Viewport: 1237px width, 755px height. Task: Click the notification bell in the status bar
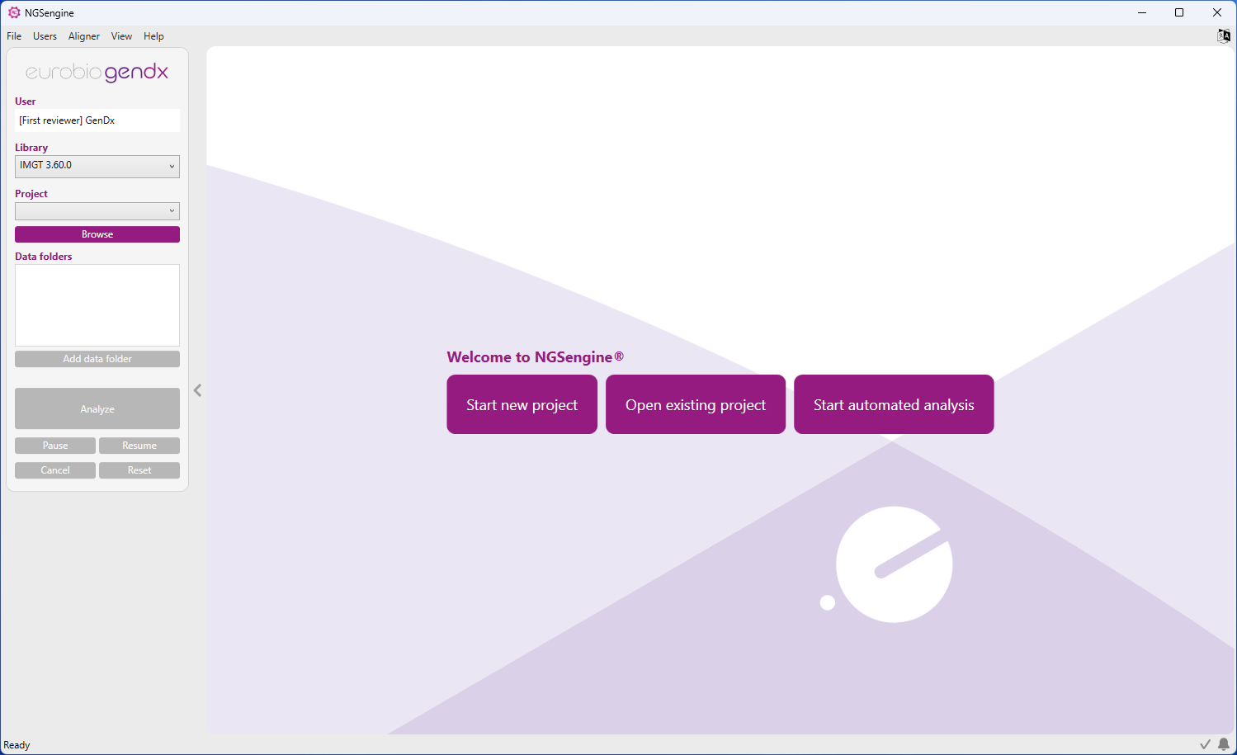[1222, 744]
